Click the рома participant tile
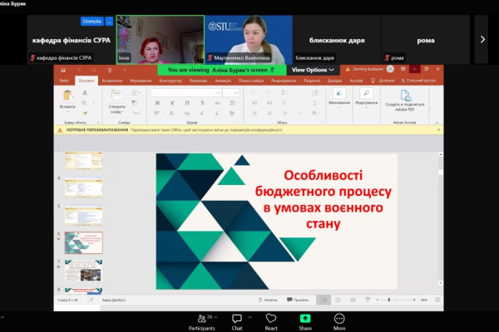This screenshot has width=499, height=332. pyautogui.click(x=426, y=40)
